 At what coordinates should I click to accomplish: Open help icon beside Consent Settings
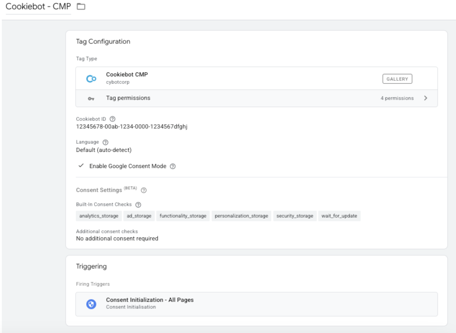click(144, 190)
